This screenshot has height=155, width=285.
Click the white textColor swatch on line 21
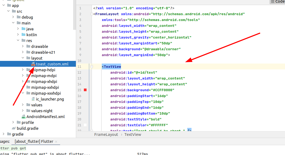[x=85, y=125]
